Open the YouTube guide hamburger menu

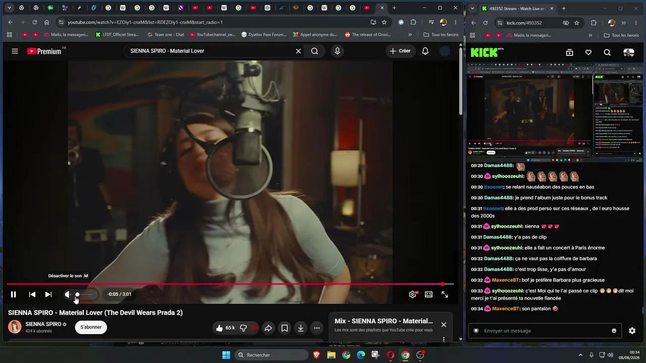(15, 51)
